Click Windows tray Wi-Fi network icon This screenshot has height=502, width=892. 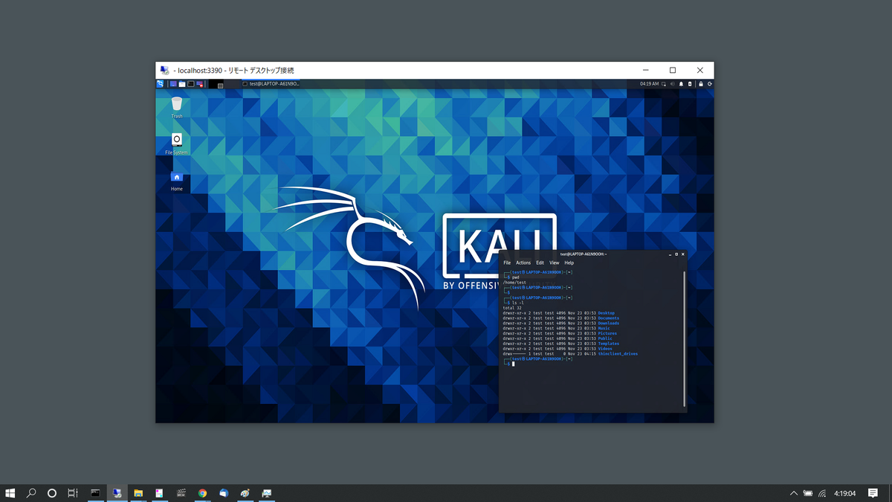[822, 493]
